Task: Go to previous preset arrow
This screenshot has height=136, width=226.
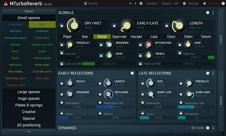Action: [130, 3]
